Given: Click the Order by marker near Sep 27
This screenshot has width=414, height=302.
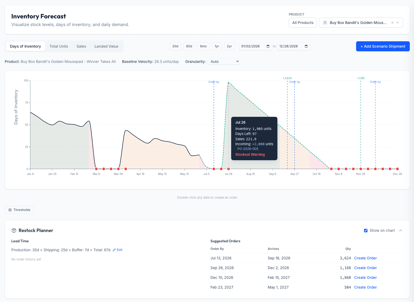Looking at the screenshot, I should (x=295, y=82).
